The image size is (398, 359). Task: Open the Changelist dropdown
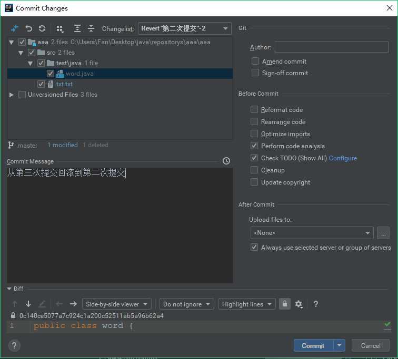(x=185, y=28)
